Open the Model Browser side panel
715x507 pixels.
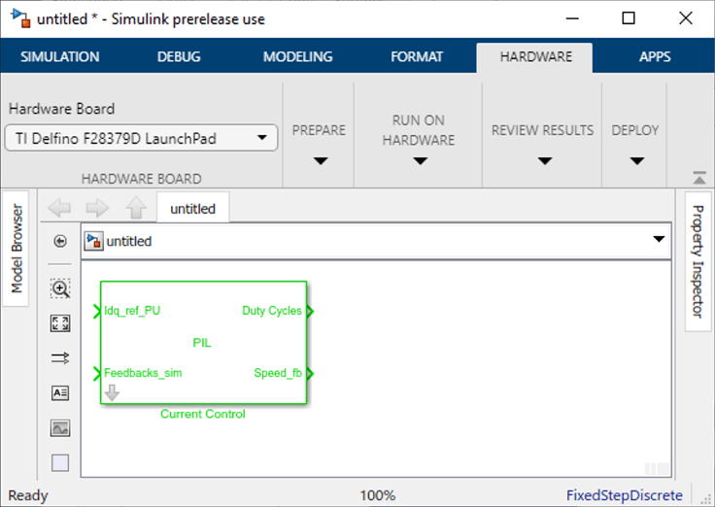click(17, 248)
